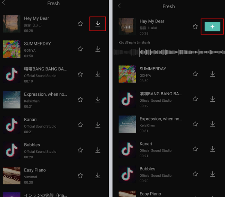Go back using left panel arrow

[4, 3]
